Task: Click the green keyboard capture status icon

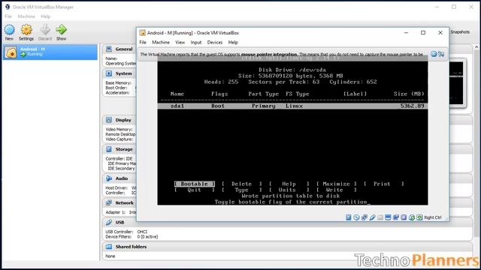Action: 419,217
